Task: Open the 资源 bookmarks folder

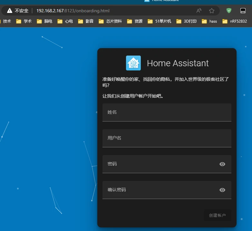Action: point(135,21)
